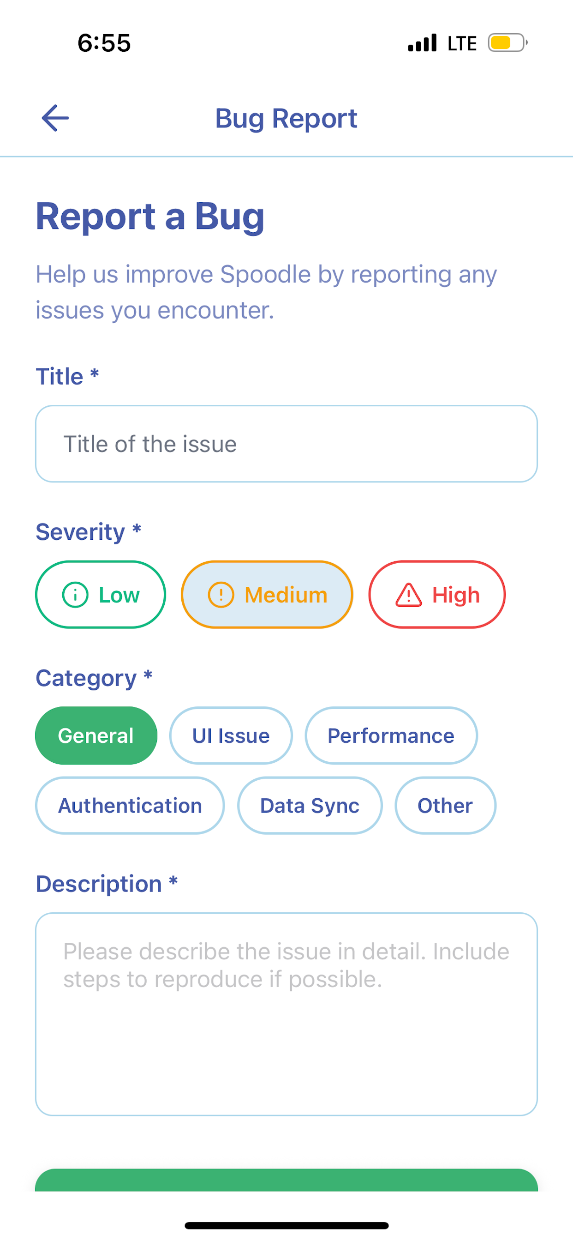Screen dimensions: 573x1241
Task: Tap the home indicator bar
Action: 286,1225
